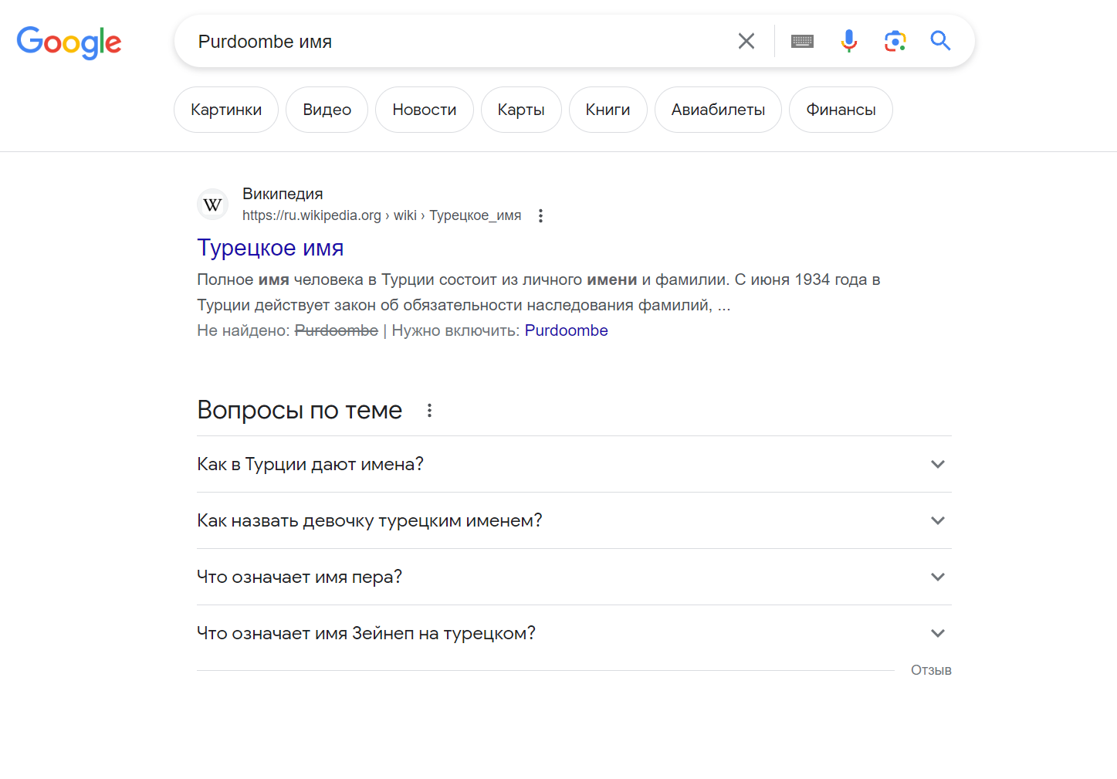The width and height of the screenshot is (1117, 779).
Task: Open Google Lens image search icon
Action: [895, 41]
